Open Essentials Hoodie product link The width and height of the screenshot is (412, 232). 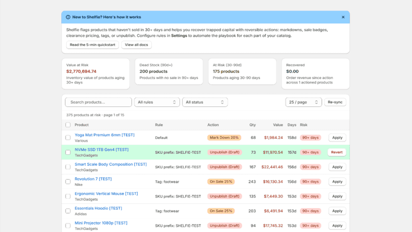pyautogui.click(x=98, y=208)
